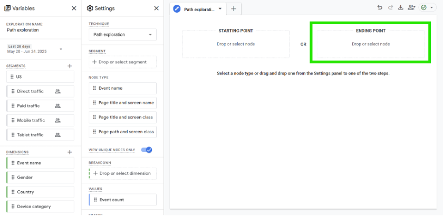
Task: Toggle View unique nodes only switch
Action: tap(147, 150)
